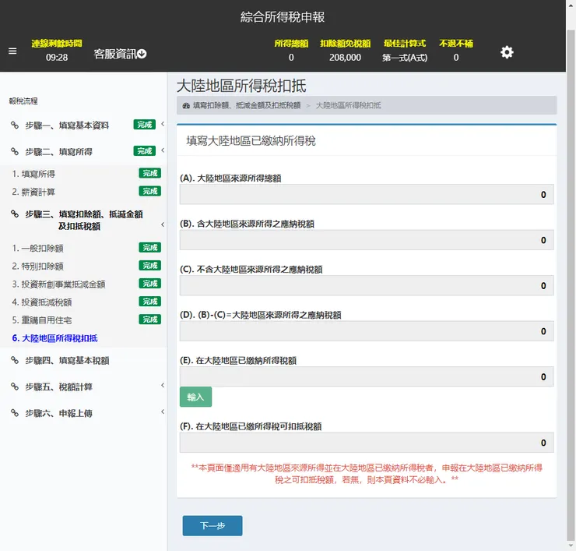Go to 投資抵減稅額 sidebar item

(x=42, y=302)
